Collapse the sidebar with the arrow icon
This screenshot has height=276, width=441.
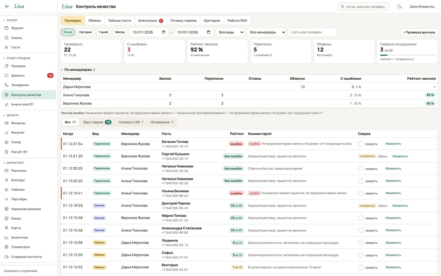click(x=7, y=6)
